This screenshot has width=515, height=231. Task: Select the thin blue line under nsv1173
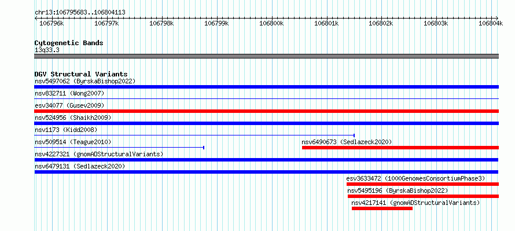[194, 135]
